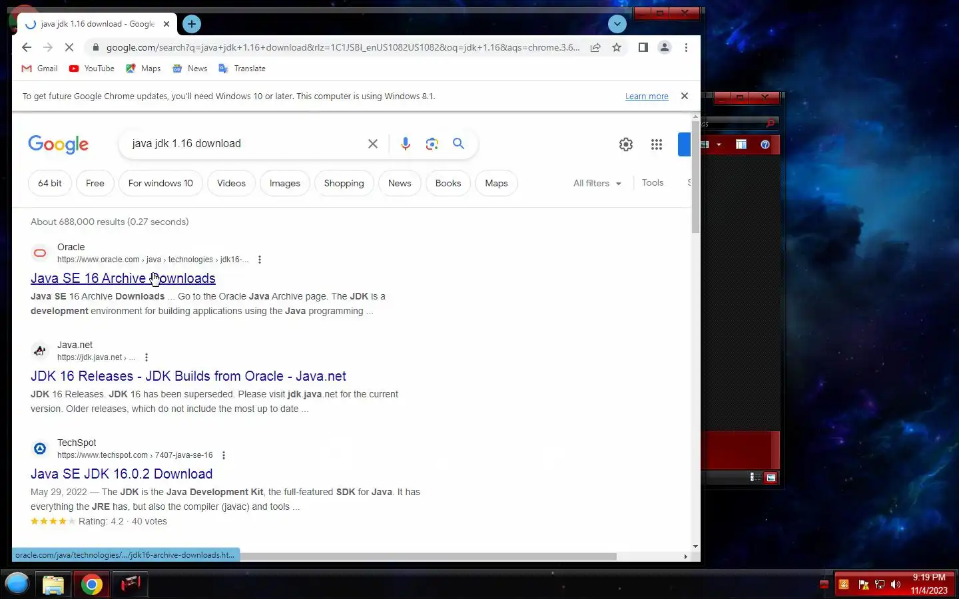This screenshot has width=959, height=599.
Task: Open Java SE 16 Archive Downloads result
Action: point(123,278)
